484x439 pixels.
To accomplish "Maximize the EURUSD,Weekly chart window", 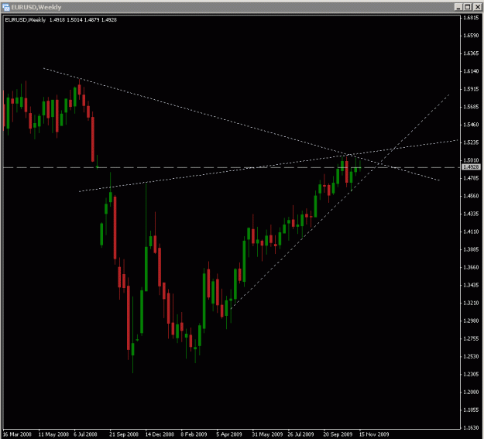I will click(x=468, y=7).
